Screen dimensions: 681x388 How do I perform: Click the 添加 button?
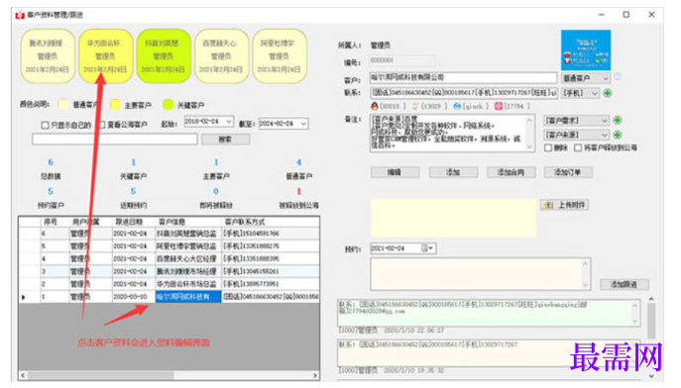pos(453,172)
